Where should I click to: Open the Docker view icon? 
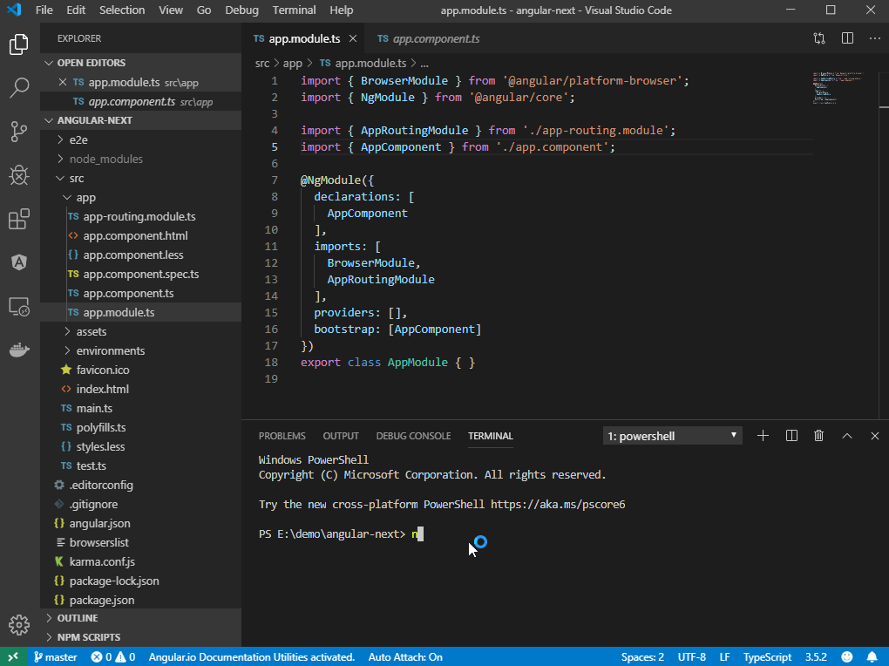tap(19, 350)
